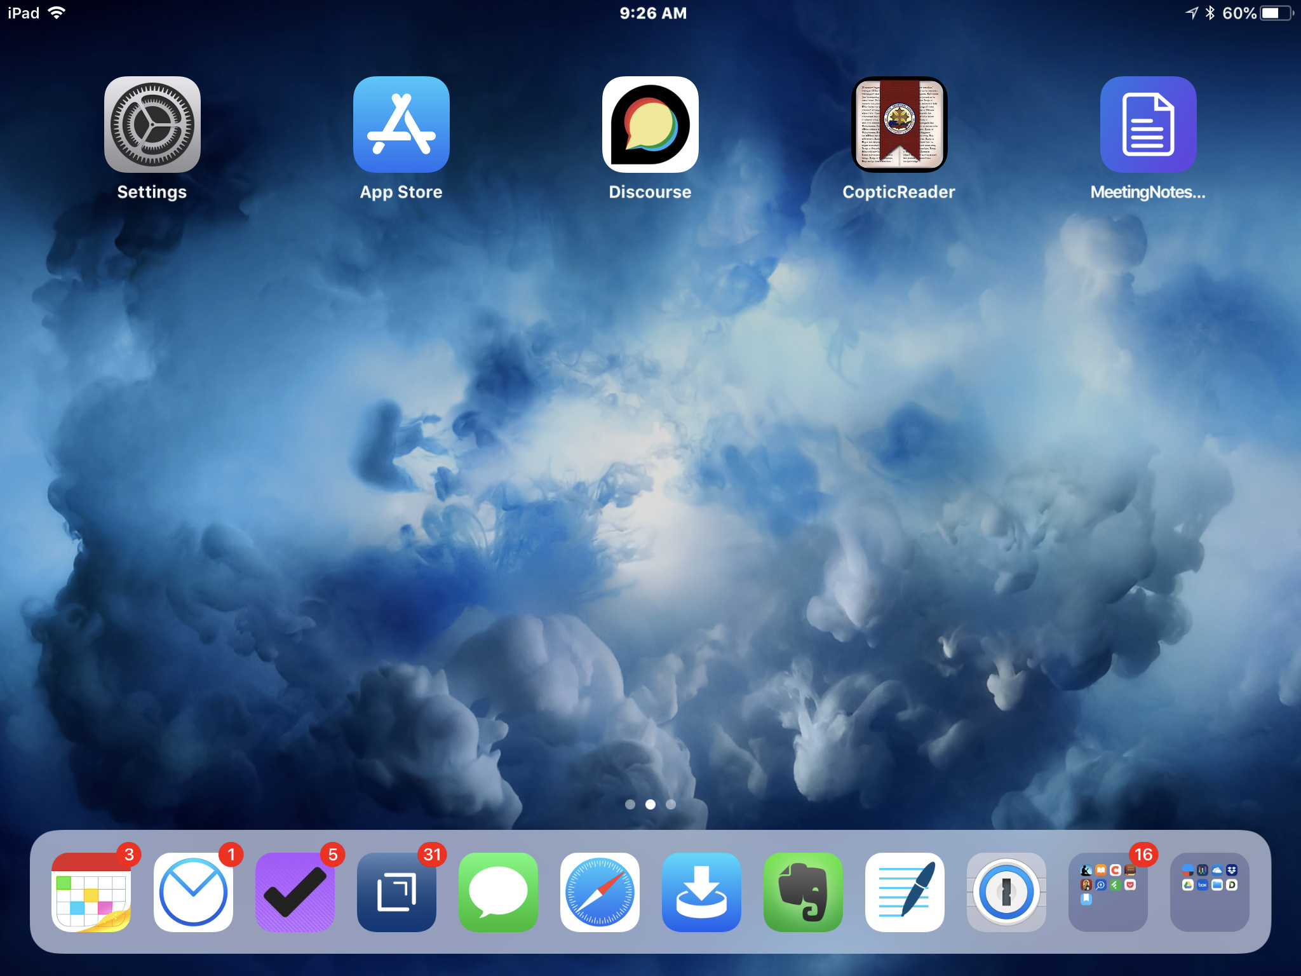Open the Discourse app

pyautogui.click(x=650, y=125)
